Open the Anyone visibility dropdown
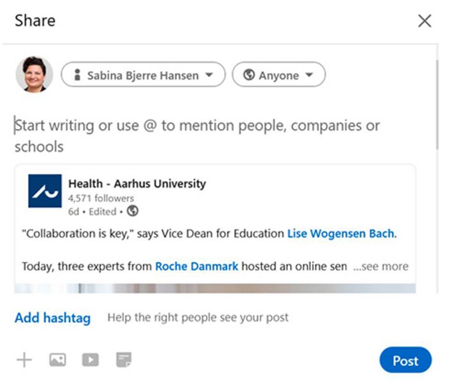458x385 pixels. click(x=278, y=75)
